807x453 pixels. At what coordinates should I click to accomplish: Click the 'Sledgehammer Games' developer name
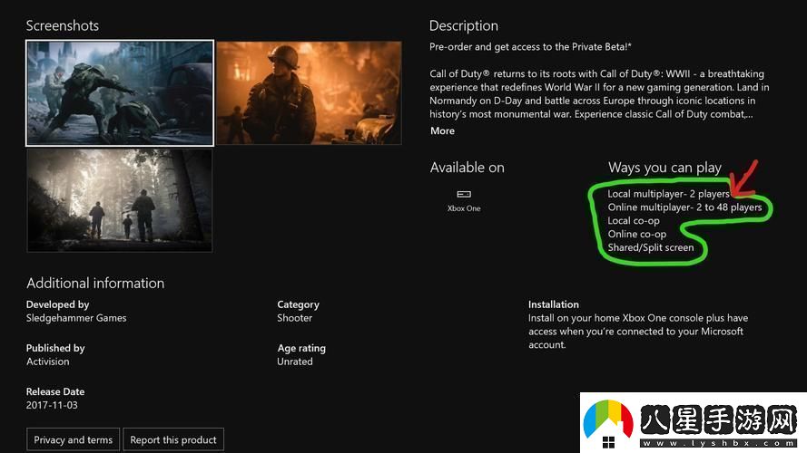(x=76, y=318)
